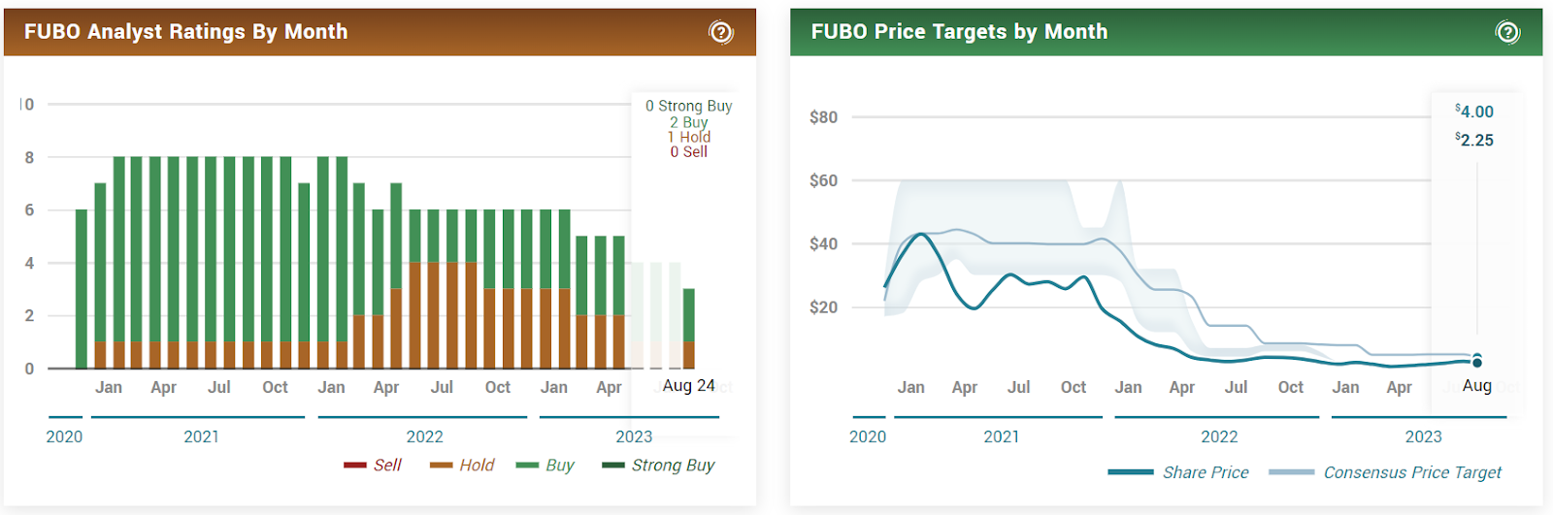Screen dimensions: 1553x515
Task: Click $80 y-axis label on price chart
Action: coord(823,117)
